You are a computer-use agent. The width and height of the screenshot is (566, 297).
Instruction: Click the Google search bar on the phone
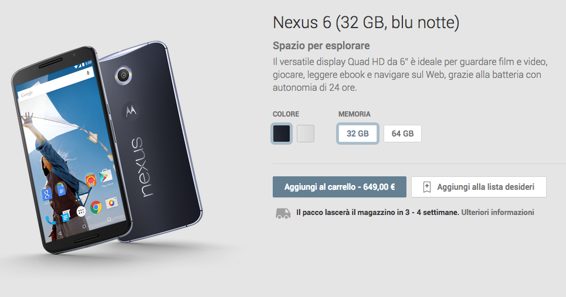[x=56, y=83]
